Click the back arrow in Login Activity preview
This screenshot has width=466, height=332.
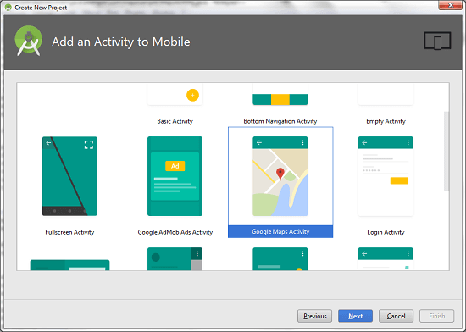[364, 142]
